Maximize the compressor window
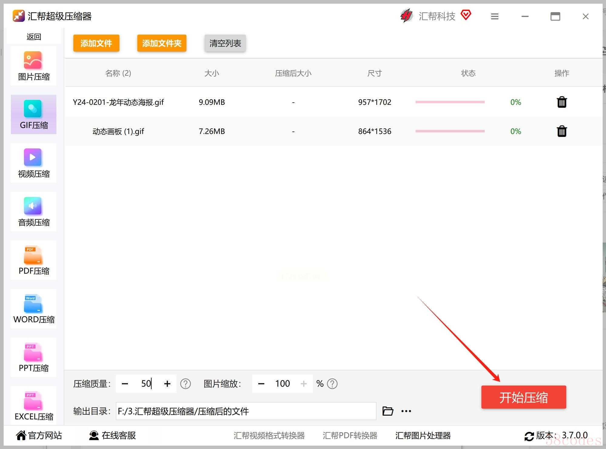 pos(555,16)
